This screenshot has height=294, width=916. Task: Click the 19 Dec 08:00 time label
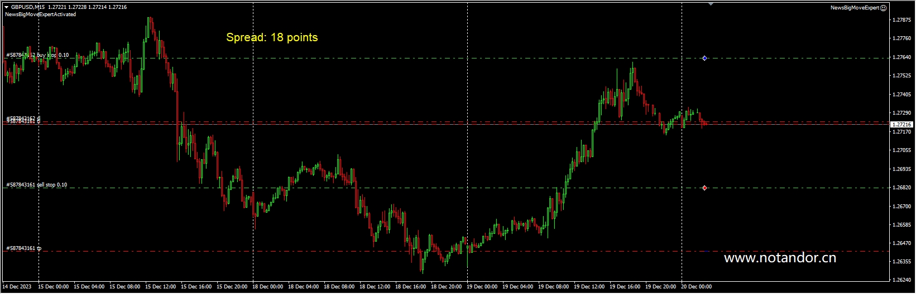point(554,287)
